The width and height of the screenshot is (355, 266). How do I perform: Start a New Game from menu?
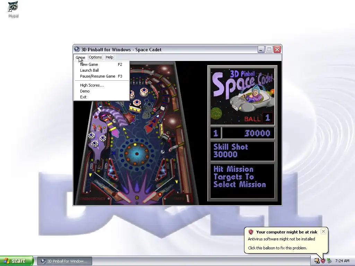[101, 64]
